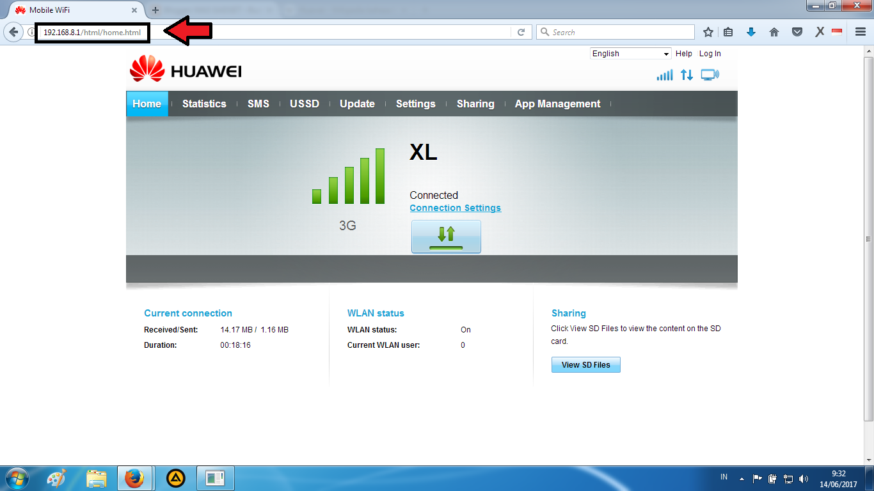The width and height of the screenshot is (874, 491).
Task: Open the English language dropdown
Action: 630,54
